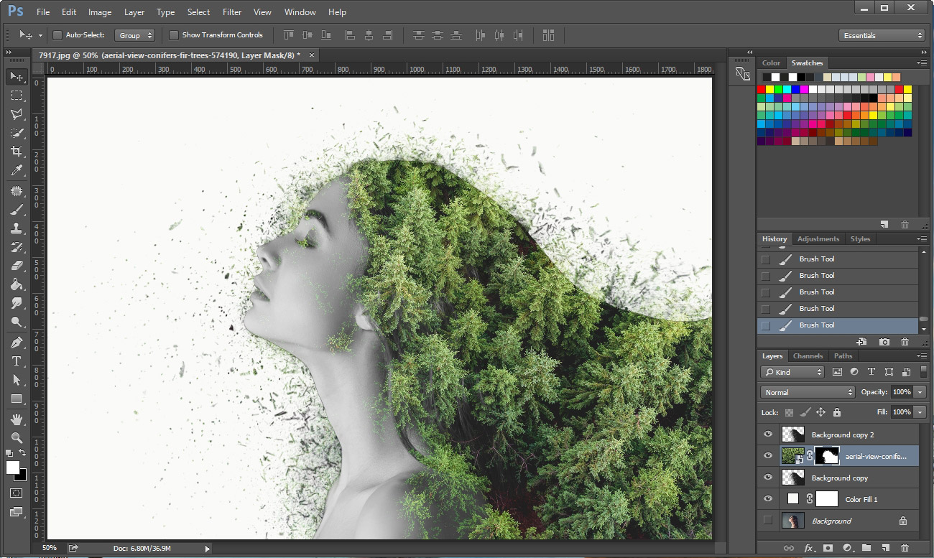
Task: Toggle lock transparent pixels
Action: tap(789, 412)
